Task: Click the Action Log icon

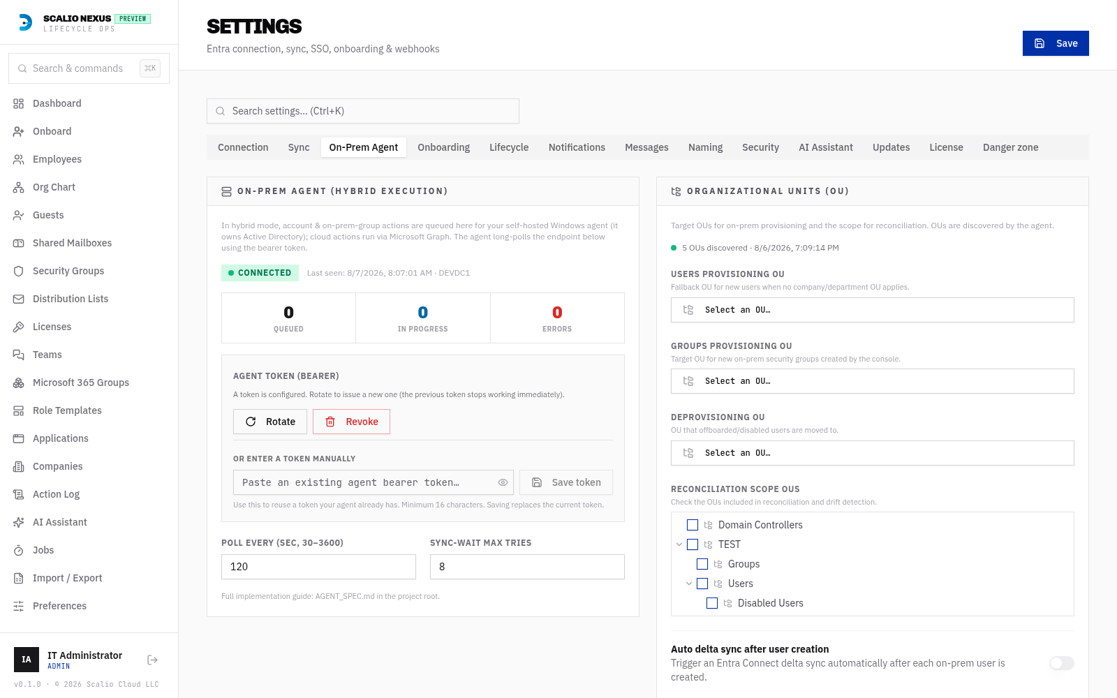Action: [x=19, y=494]
